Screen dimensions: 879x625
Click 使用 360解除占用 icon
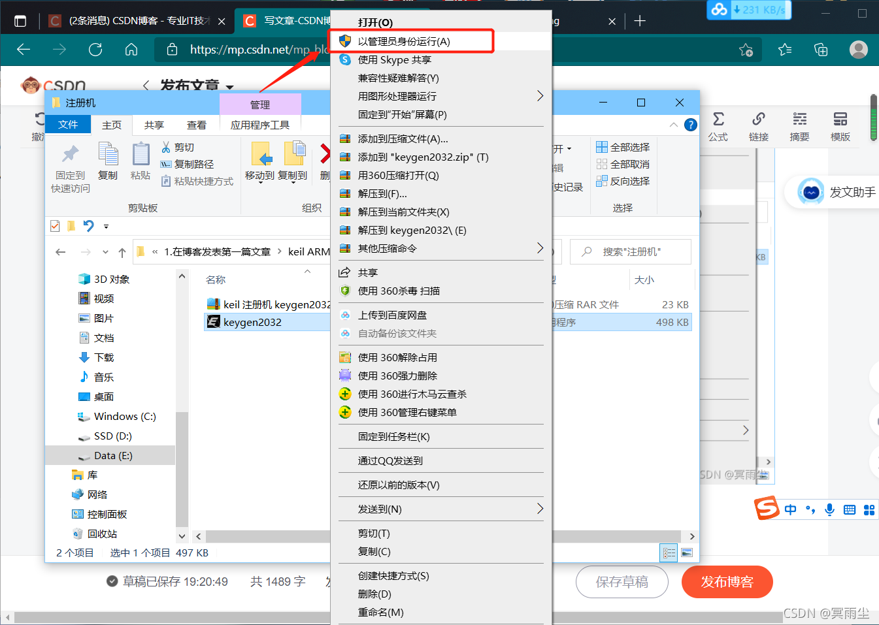345,357
